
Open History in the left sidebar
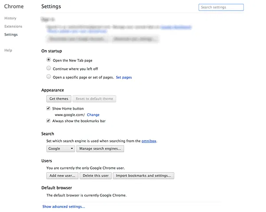click(x=10, y=19)
